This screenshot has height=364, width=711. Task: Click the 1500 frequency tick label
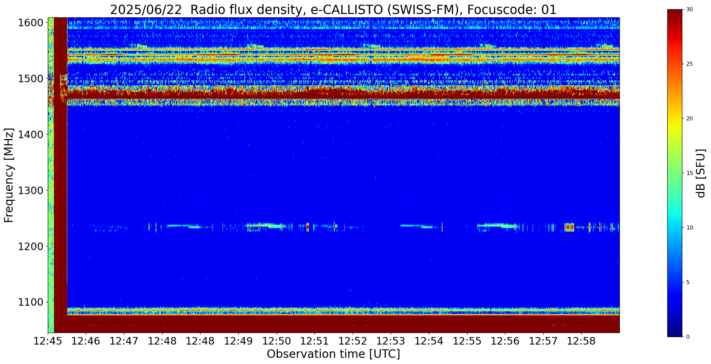(x=31, y=79)
